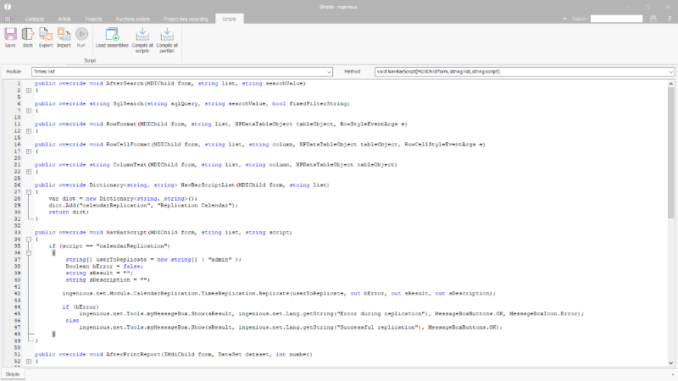
Task: Click the RowCellFormat method signature line 16
Action: pyautogui.click(x=260, y=144)
